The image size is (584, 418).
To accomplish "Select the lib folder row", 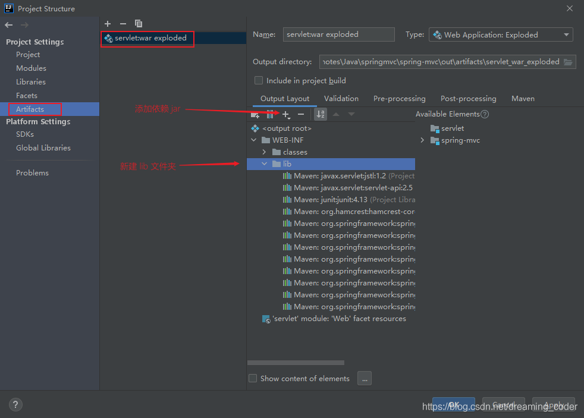I will [331, 164].
